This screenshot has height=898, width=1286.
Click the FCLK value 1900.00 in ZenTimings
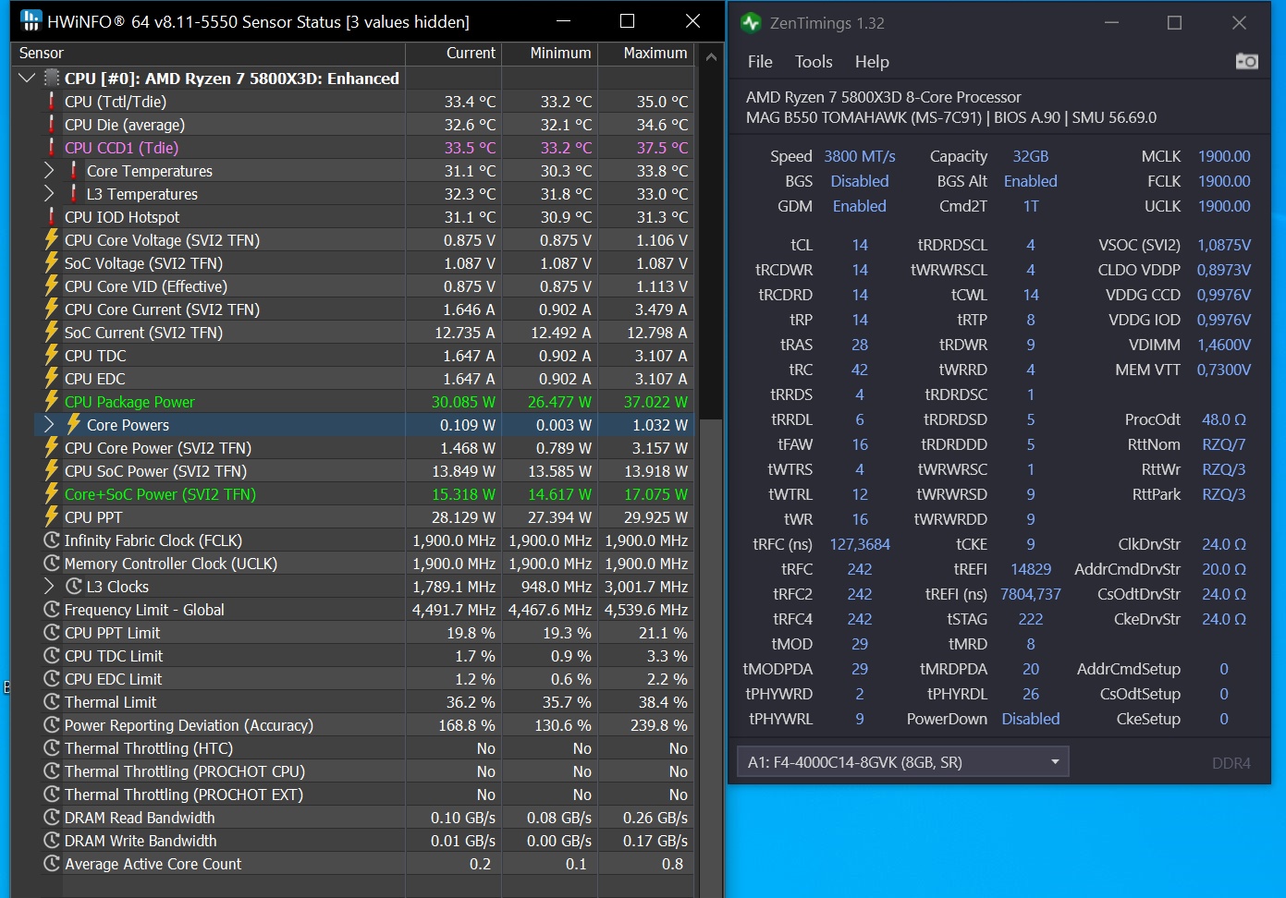click(x=1224, y=181)
